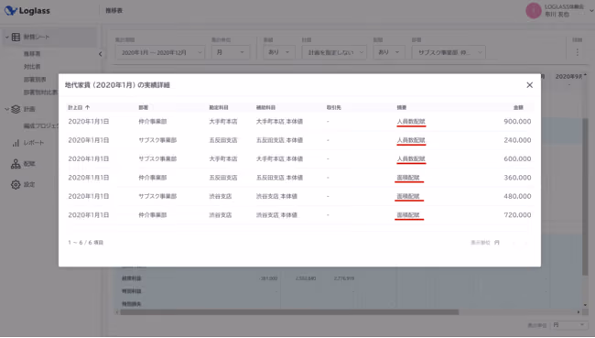The image size is (595, 338).
Task: Open the 編成プロジェクト sidebar item
Action: (x=41, y=125)
